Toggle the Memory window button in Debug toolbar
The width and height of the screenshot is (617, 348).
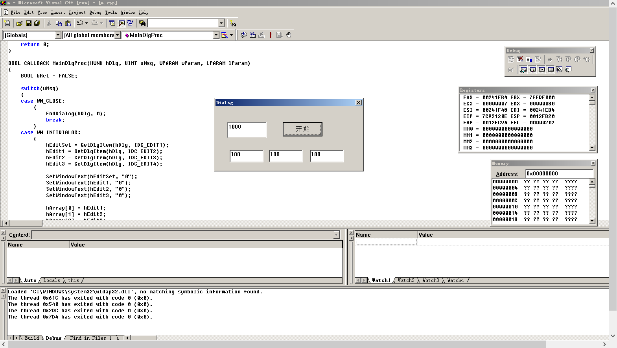[551, 70]
